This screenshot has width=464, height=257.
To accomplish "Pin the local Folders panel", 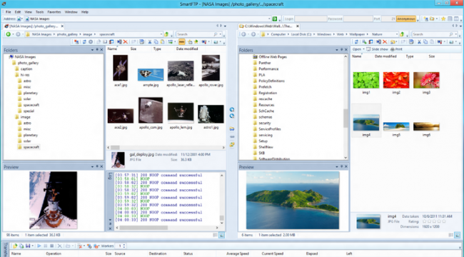I will [x=341, y=50].
